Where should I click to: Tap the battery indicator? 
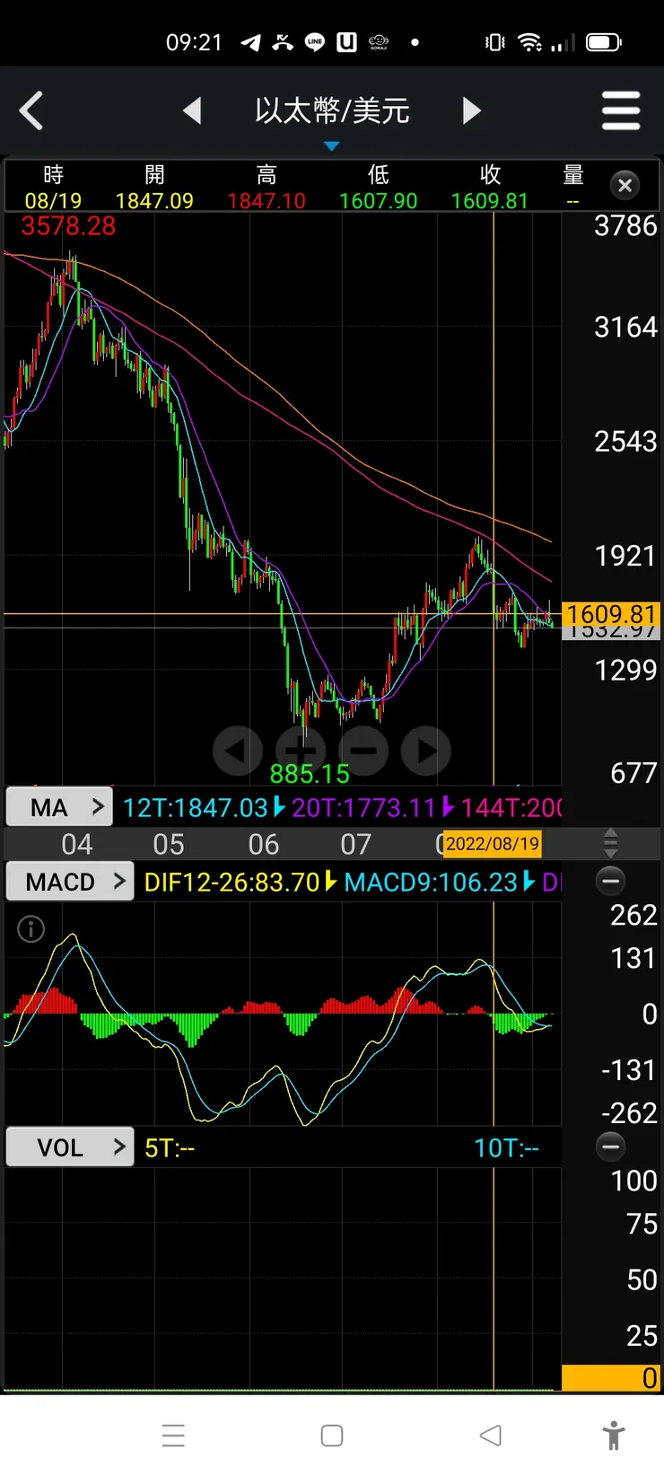coord(603,42)
